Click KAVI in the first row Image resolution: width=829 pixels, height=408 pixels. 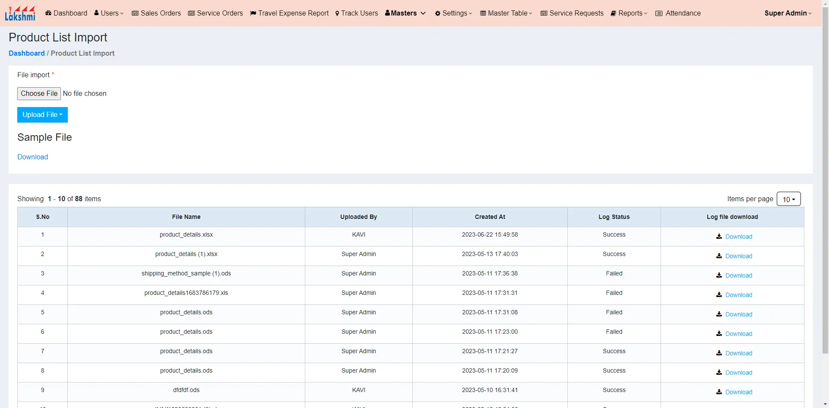(359, 235)
